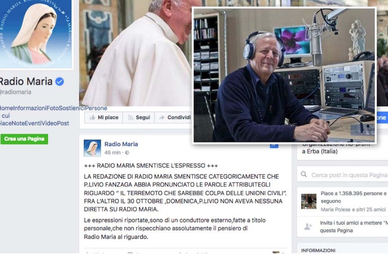Share the page using the Condividi label

pos(179,117)
